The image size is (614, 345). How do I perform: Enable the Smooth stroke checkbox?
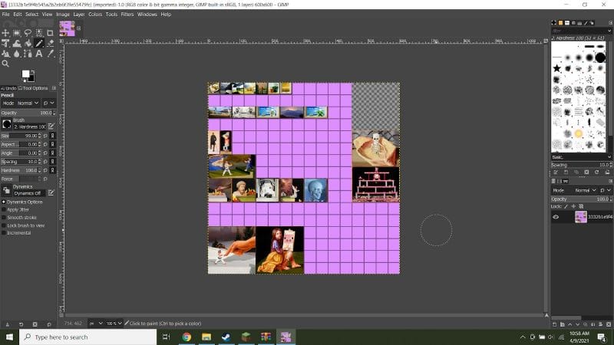pos(4,218)
